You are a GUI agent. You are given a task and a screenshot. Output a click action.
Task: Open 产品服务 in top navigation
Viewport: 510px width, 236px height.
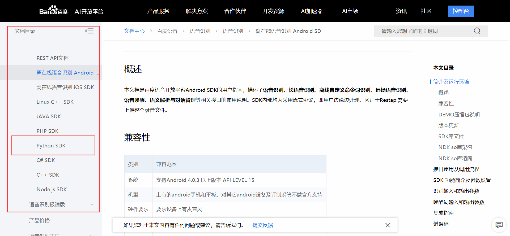pyautogui.click(x=158, y=11)
